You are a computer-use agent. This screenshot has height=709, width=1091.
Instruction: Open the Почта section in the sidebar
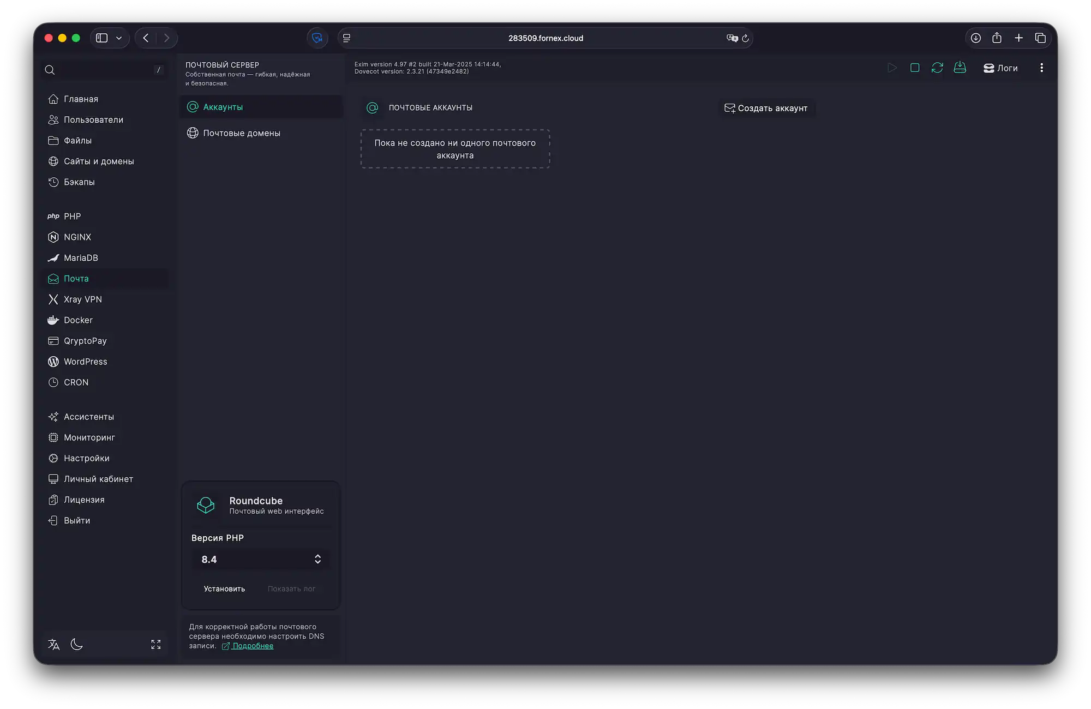click(77, 278)
